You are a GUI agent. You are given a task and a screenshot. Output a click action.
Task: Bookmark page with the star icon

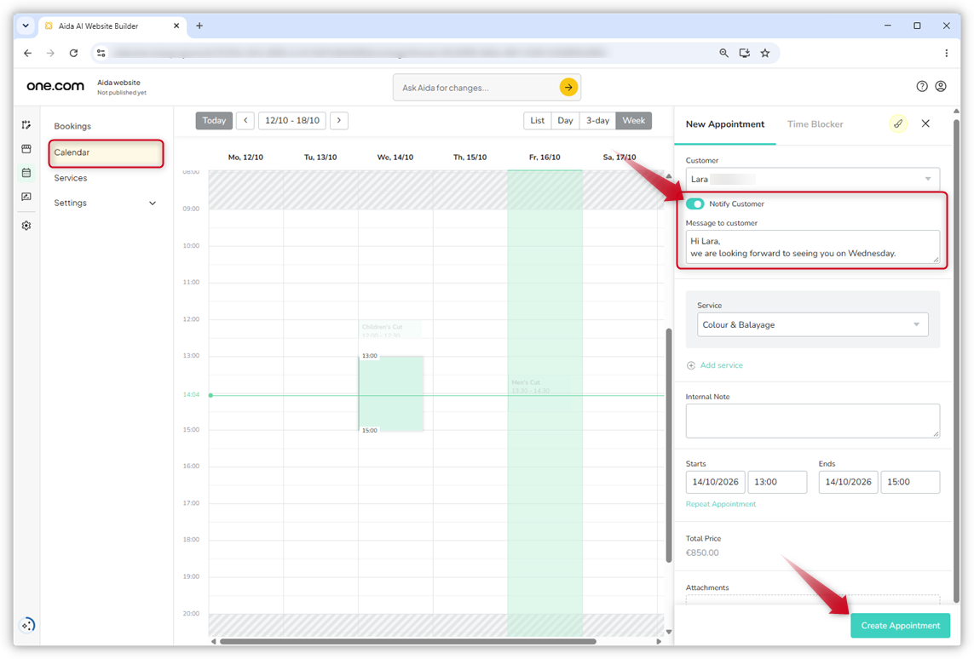coord(765,54)
